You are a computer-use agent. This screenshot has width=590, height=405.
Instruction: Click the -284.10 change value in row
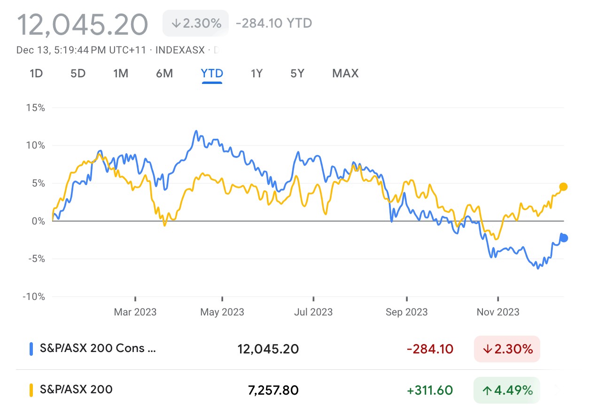coord(430,349)
